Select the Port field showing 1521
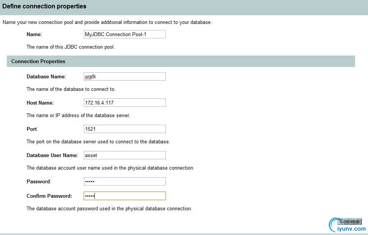The image size is (368, 235). [125, 129]
